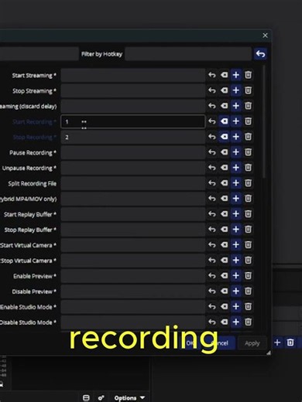Image resolution: width=302 pixels, height=402 pixels.
Task: Focus the Split Recording File hotkey field
Action: (x=133, y=183)
